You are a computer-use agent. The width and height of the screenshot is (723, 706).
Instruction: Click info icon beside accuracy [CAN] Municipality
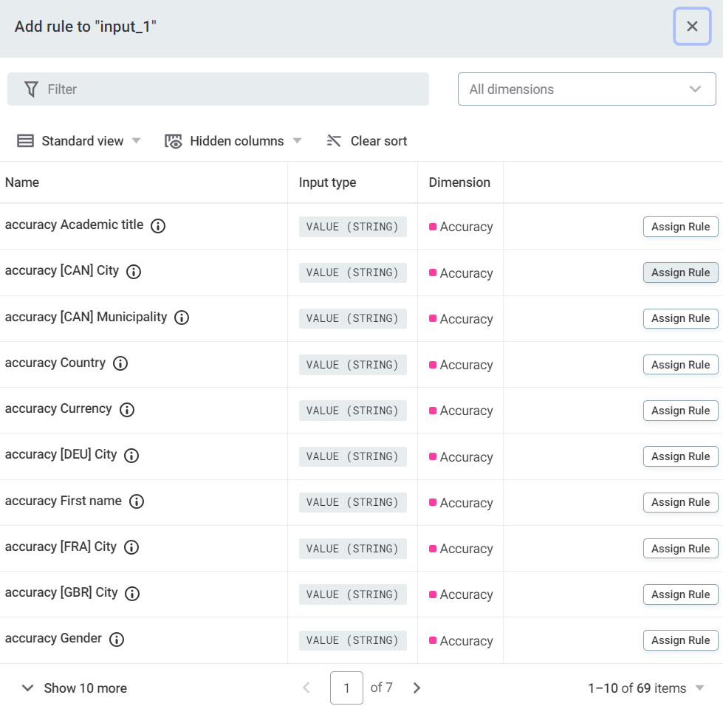point(182,318)
